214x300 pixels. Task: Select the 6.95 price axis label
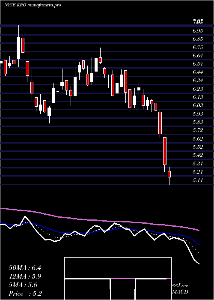[198, 31]
